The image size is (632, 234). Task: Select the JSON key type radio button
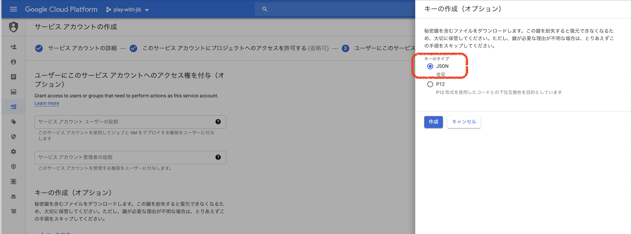(430, 66)
